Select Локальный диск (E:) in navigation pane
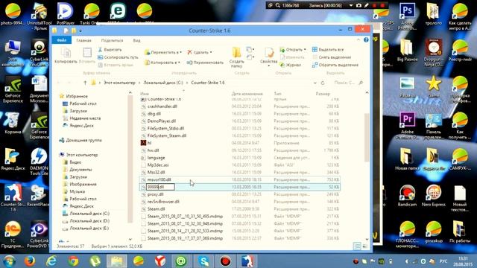 pos(86,229)
